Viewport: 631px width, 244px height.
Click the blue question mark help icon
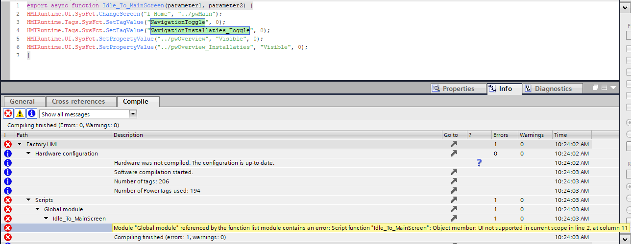(x=479, y=163)
